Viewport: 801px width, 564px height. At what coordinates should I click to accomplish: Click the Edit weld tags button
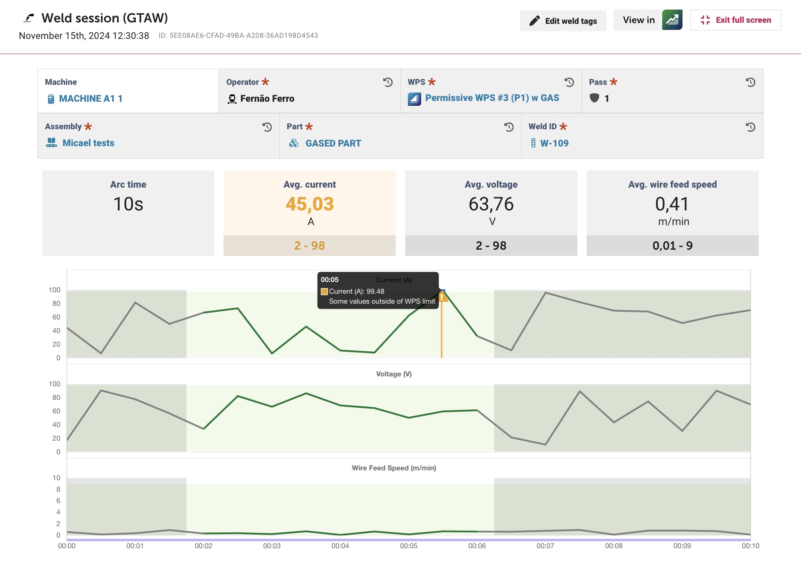[x=563, y=21]
